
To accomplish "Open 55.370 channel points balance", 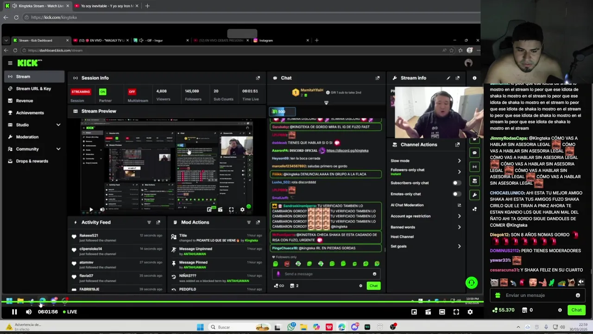I will [x=503, y=310].
